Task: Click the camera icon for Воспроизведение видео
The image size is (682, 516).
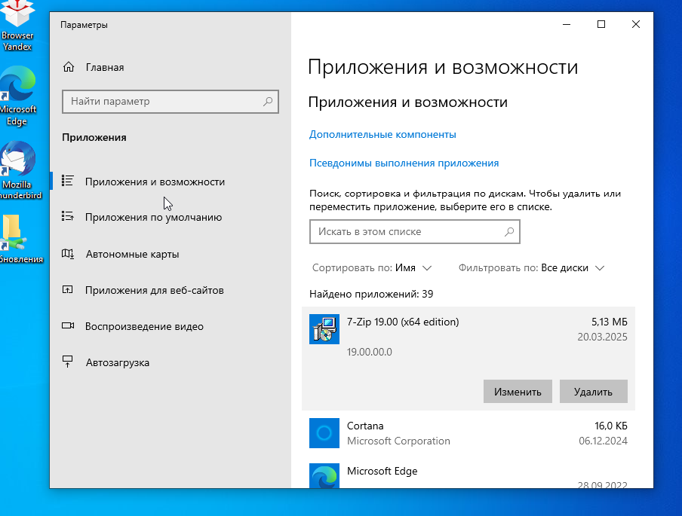Action: pyautogui.click(x=67, y=325)
